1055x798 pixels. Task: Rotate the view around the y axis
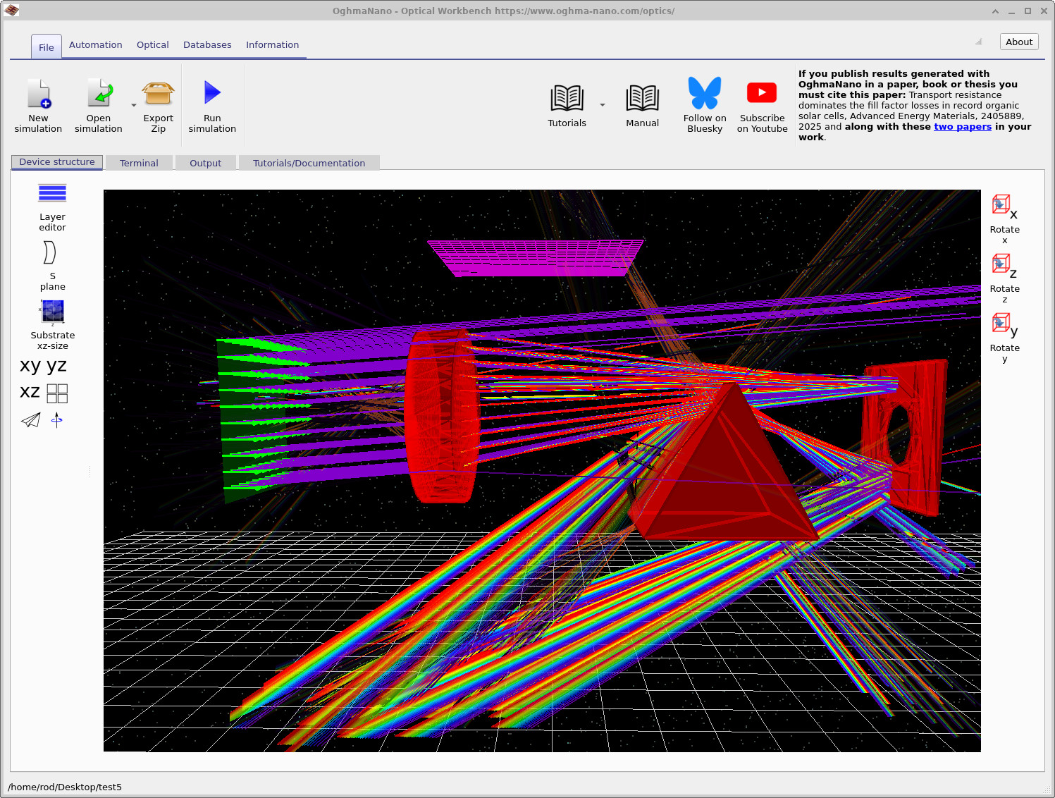coord(1001,324)
